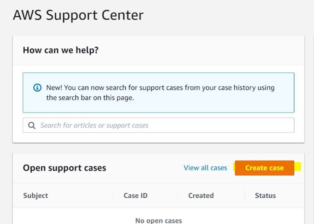Screen dimensions: 314x224
Task: Select the Created column header
Action: [x=201, y=195]
